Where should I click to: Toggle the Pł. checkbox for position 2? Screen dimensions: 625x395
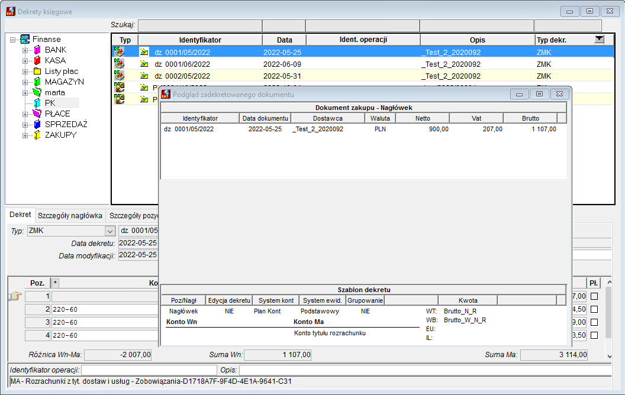594,309
